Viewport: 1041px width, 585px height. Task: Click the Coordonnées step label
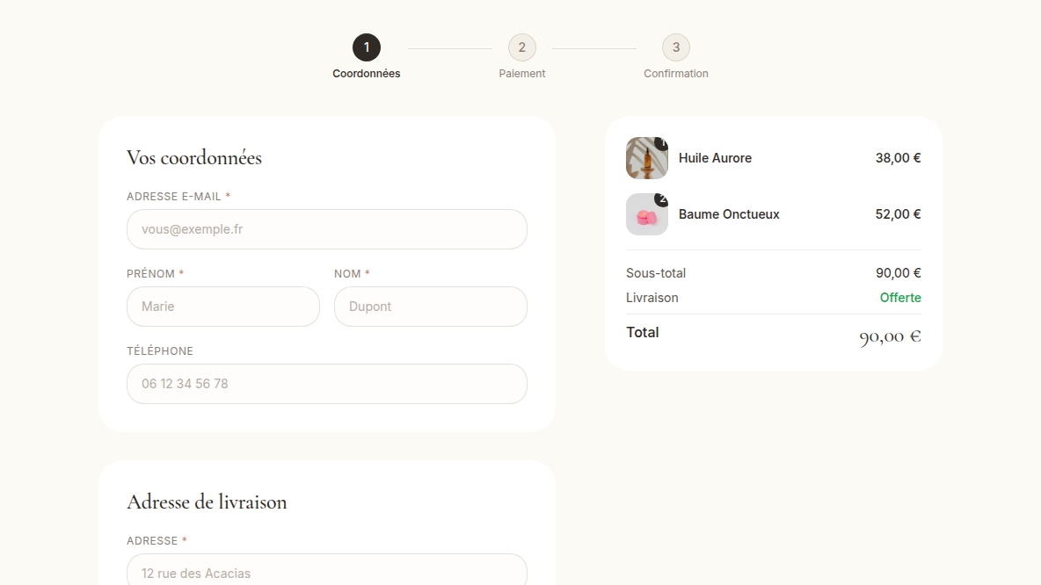pos(367,74)
